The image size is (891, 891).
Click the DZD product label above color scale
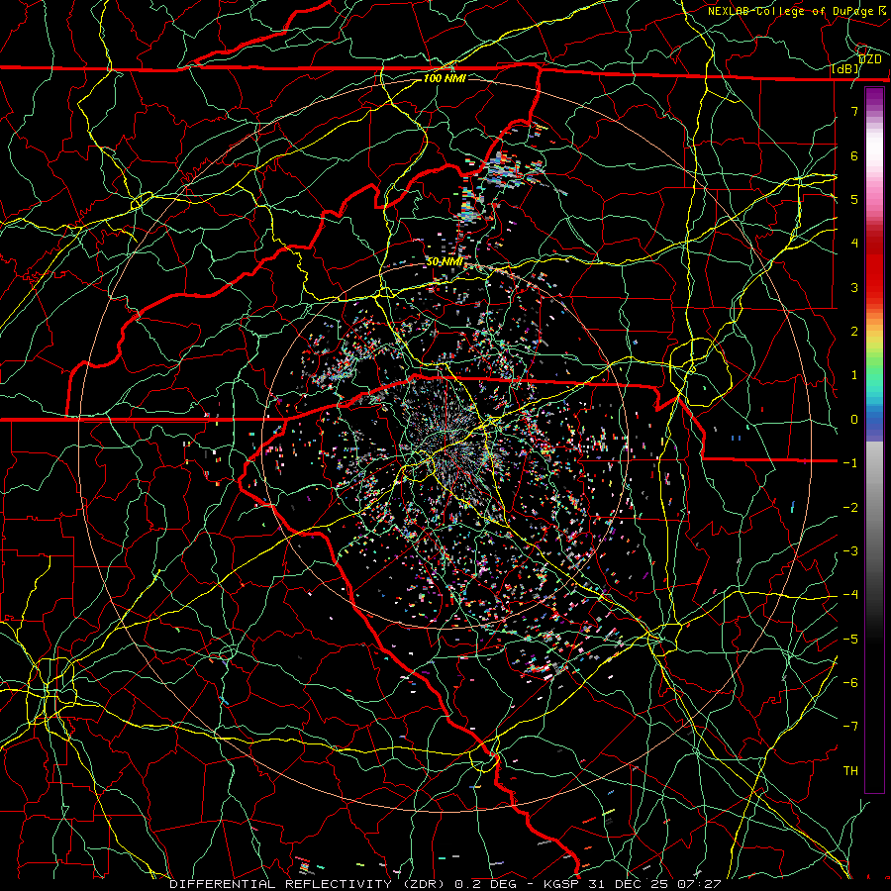(x=870, y=59)
